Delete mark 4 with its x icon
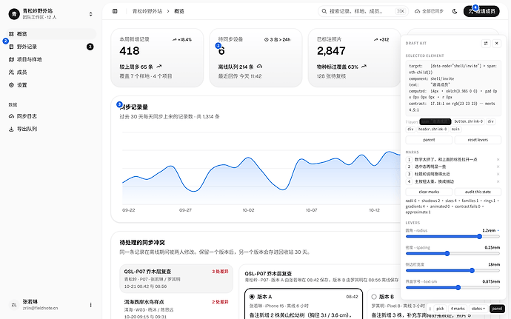Viewport: 511px width, 319px height. [498, 181]
